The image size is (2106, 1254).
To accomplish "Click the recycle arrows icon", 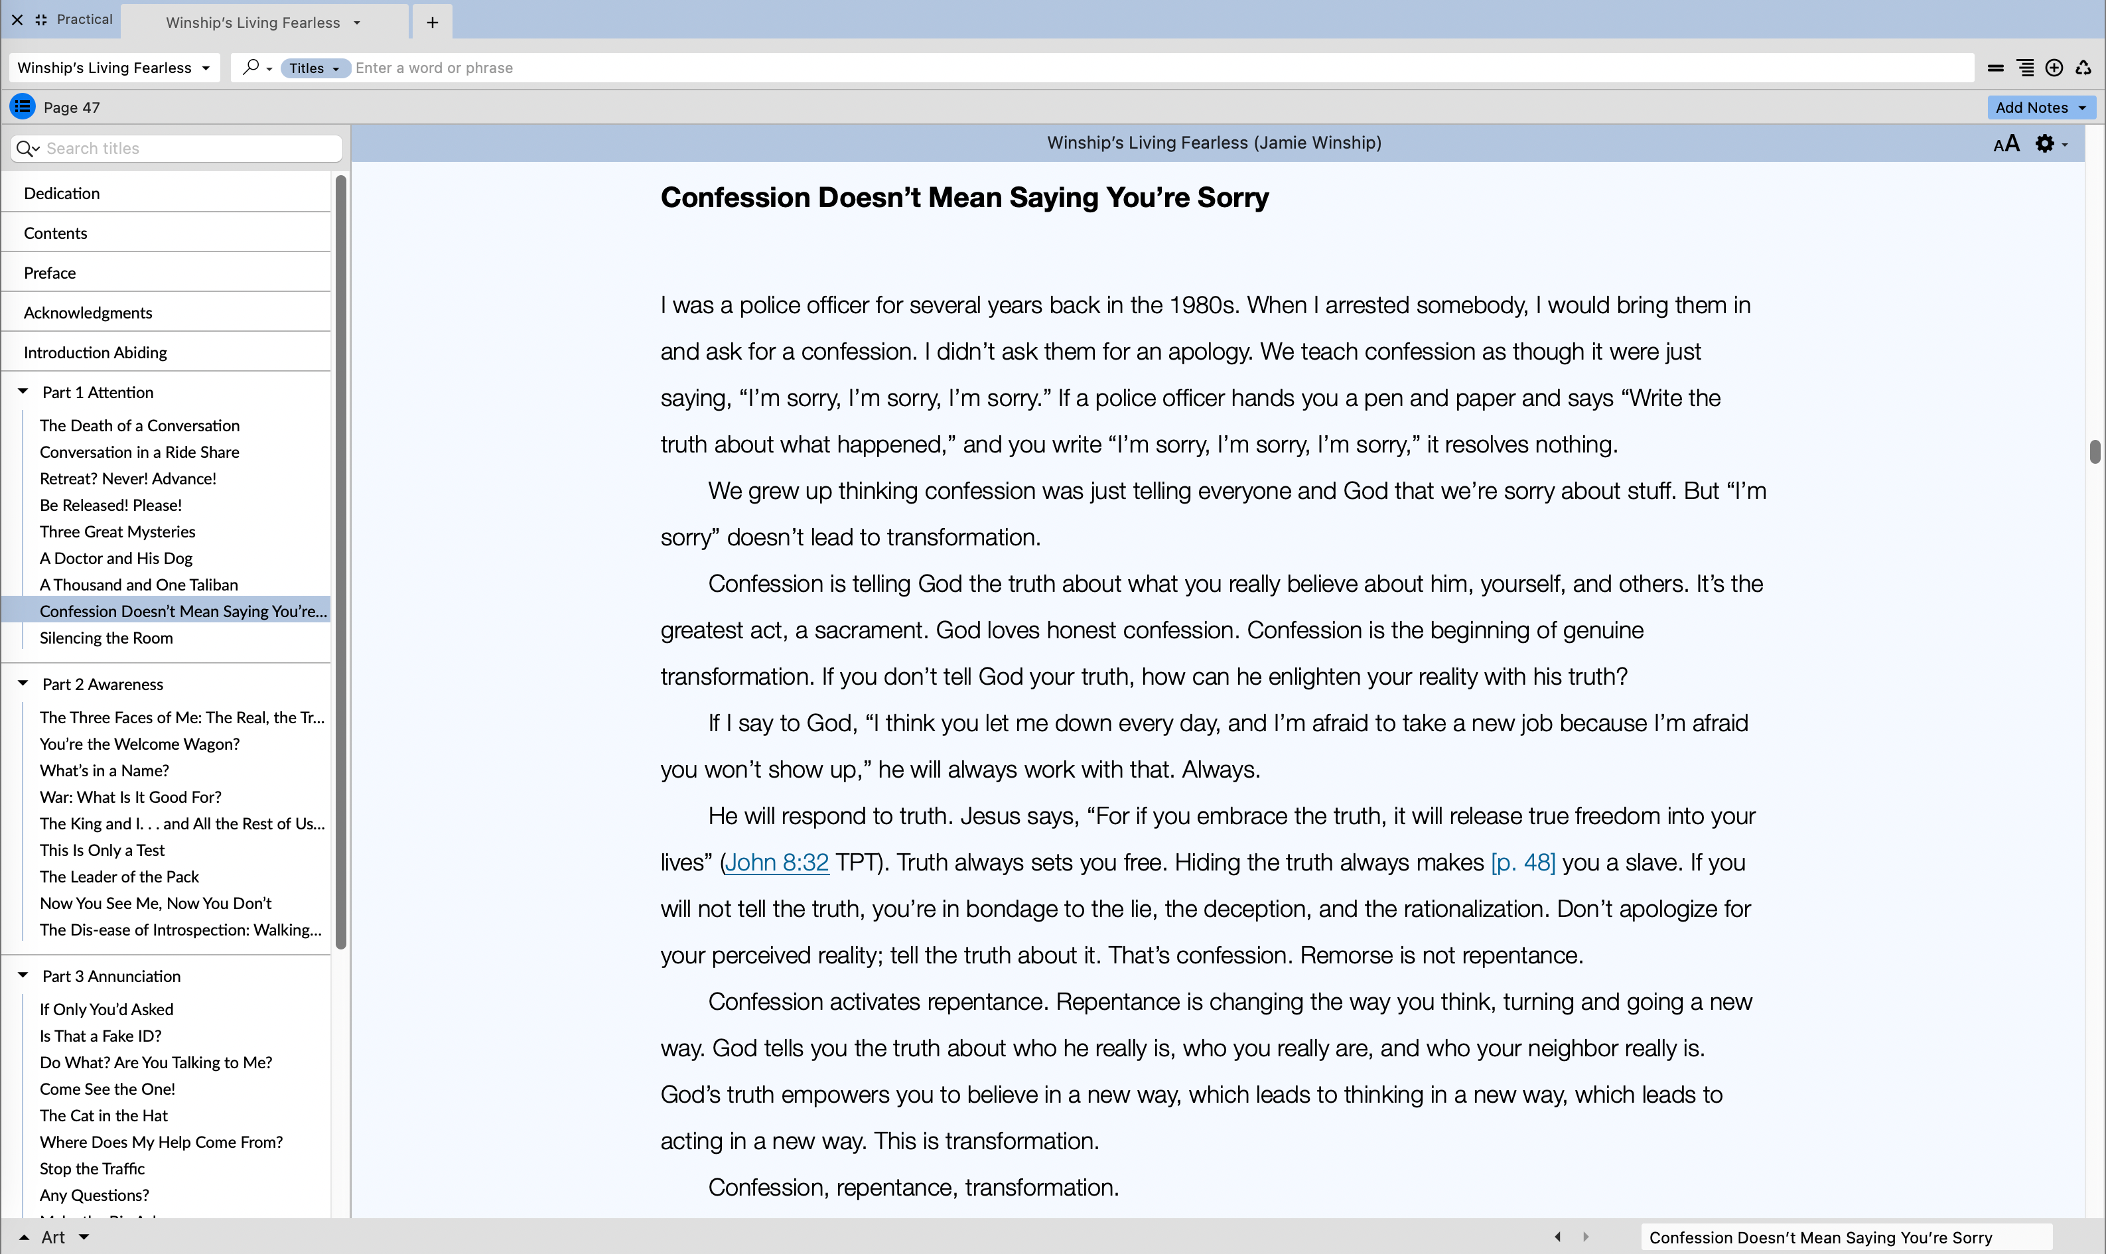I will click(2083, 68).
